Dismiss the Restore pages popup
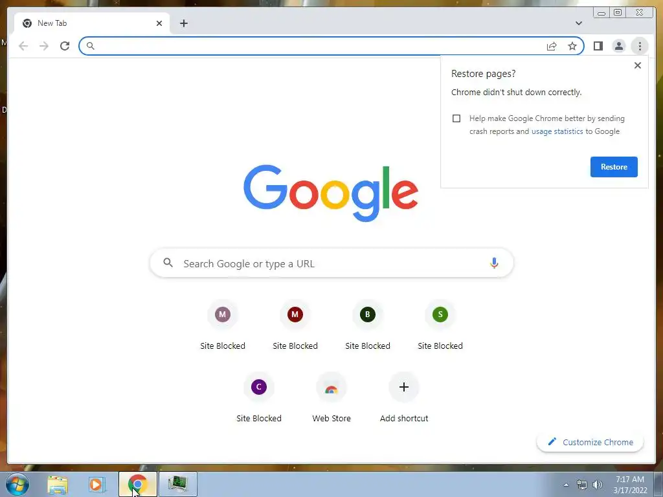This screenshot has width=663, height=497. tap(638, 65)
